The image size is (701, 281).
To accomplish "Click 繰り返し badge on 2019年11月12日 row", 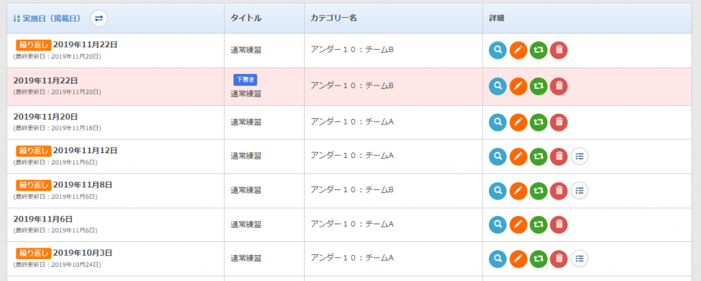I will [33, 150].
